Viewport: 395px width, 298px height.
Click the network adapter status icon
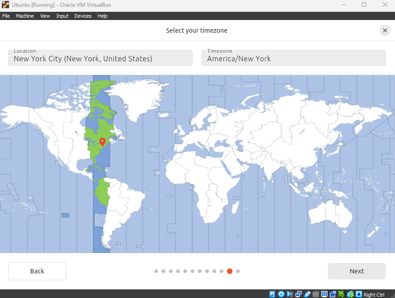point(298,294)
